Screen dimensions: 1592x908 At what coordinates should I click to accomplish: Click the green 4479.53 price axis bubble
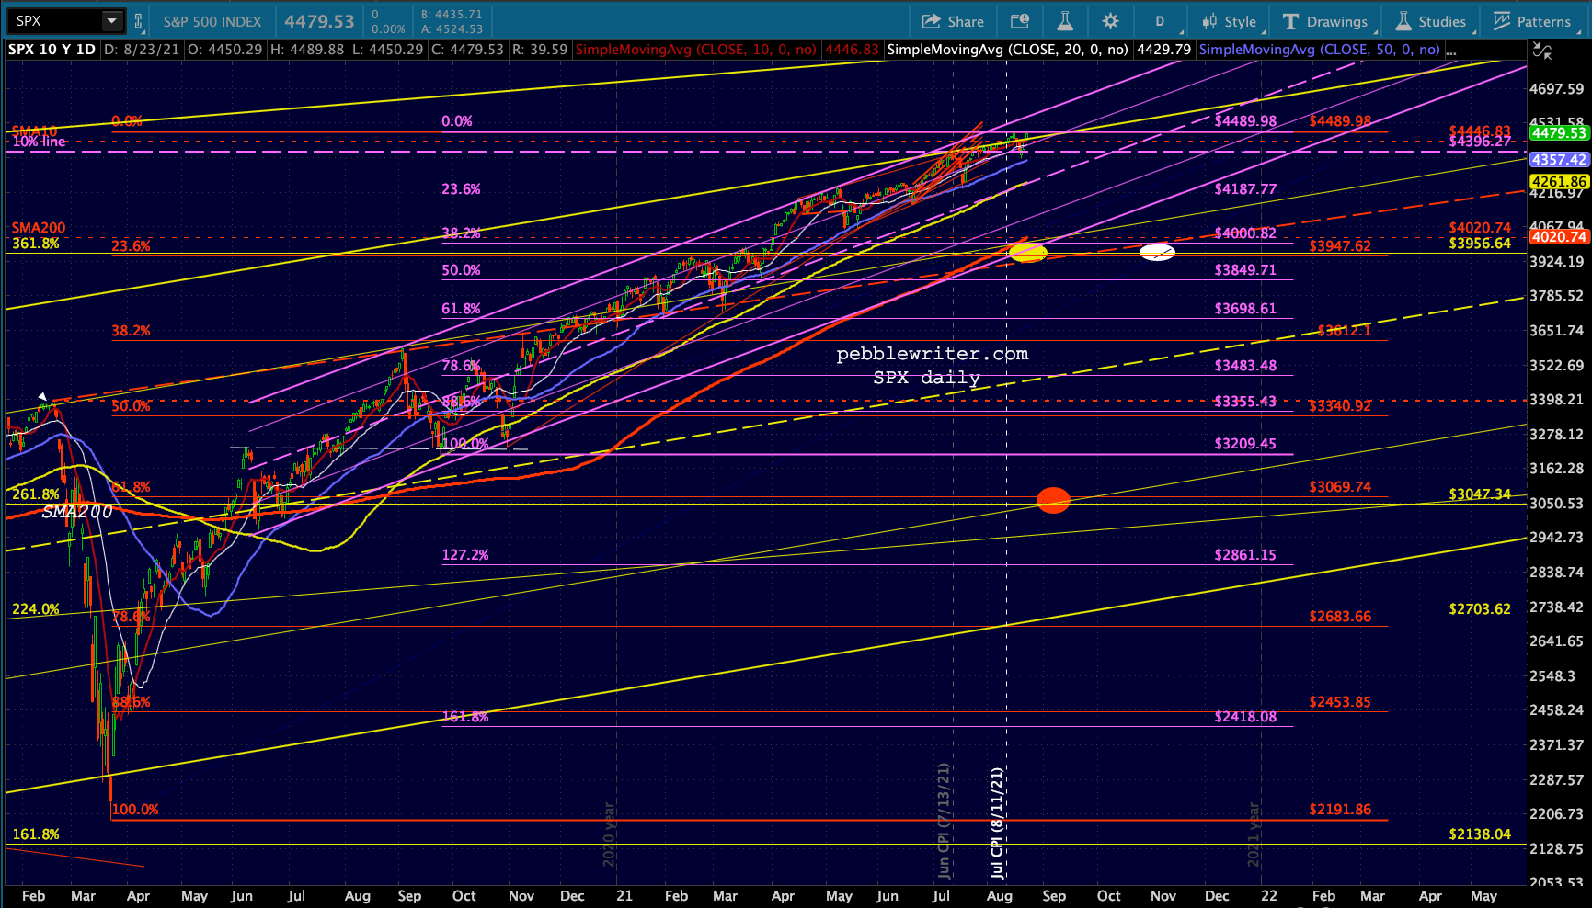pos(1559,133)
